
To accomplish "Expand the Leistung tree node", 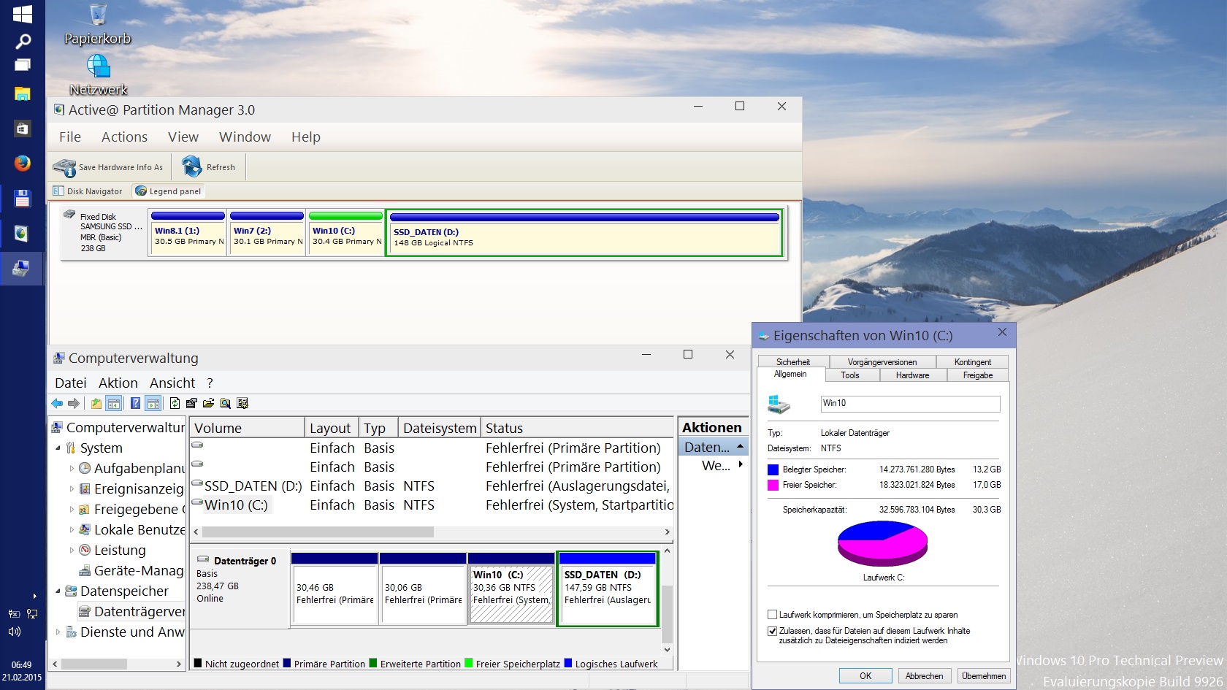I will pos(72,550).
